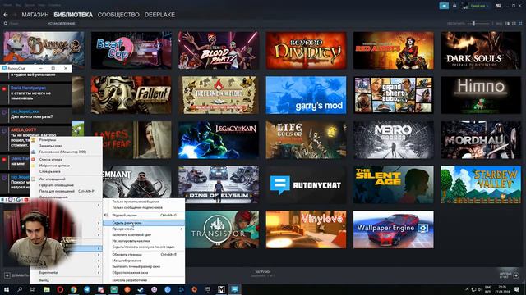The height and width of the screenshot is (295, 526).
Task: Open the МАГАЗИН tab
Action: (35, 15)
